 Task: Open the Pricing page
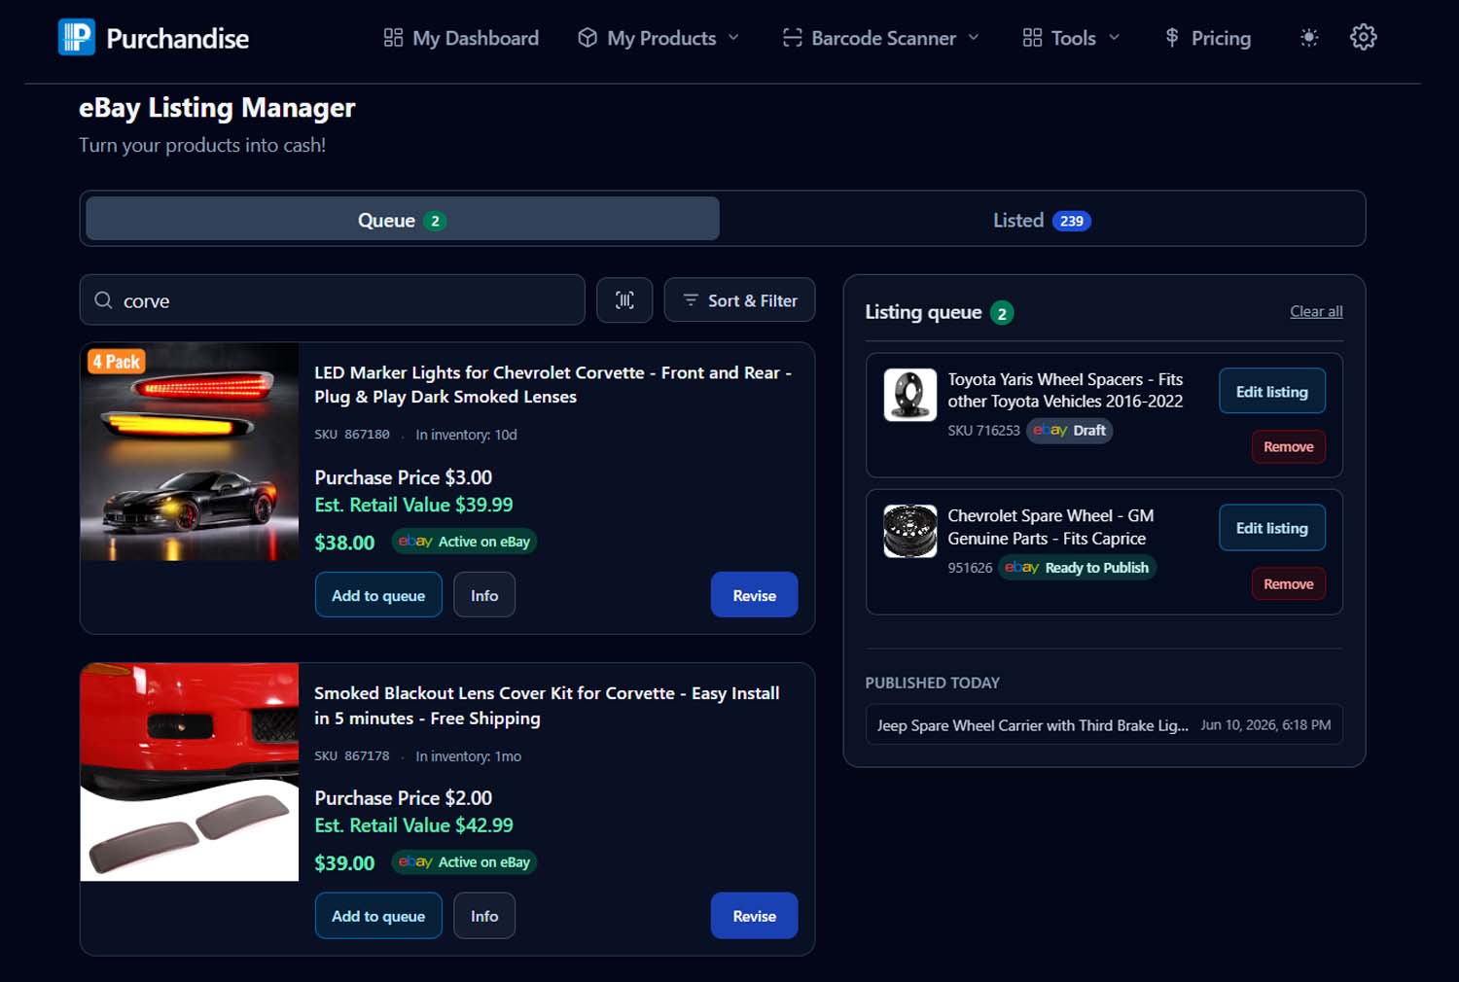point(1208,38)
